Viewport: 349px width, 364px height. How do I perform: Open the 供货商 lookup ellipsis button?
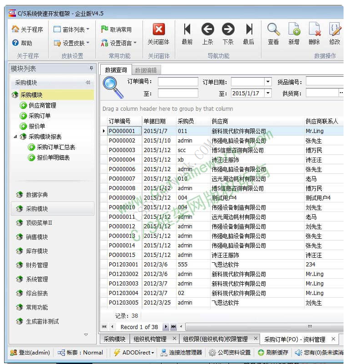pos(341,93)
